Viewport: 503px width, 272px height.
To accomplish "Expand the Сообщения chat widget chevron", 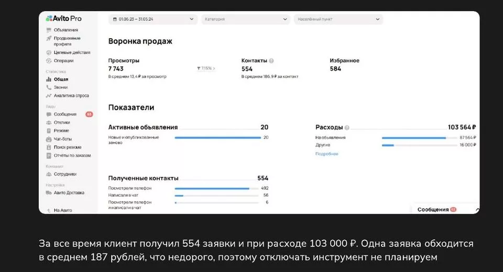I will 477,210.
